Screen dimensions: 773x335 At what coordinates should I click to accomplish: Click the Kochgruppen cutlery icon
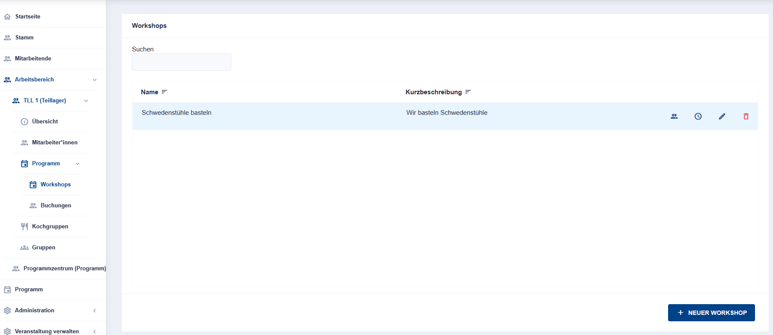pos(24,227)
